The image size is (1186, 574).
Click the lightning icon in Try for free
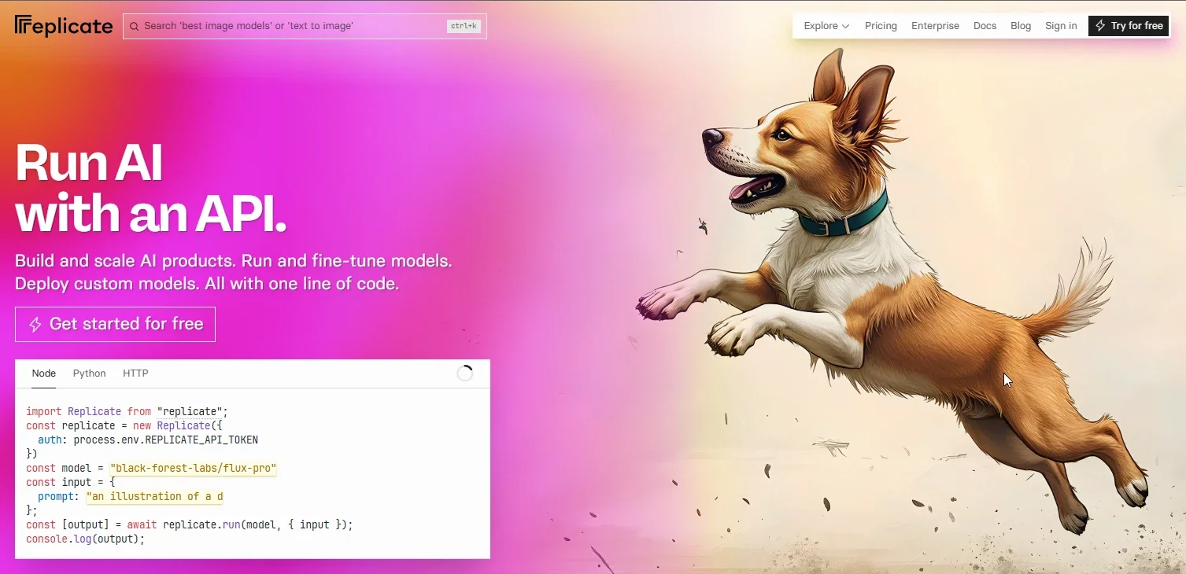pos(1100,26)
